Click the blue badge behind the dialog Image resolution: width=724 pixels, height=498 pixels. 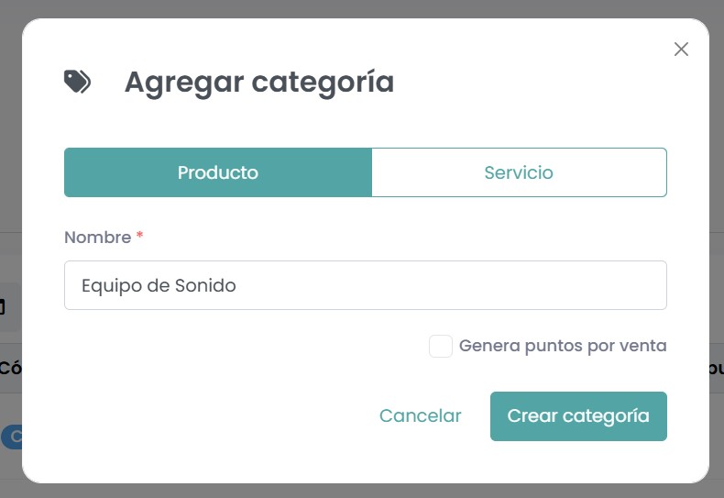(11, 437)
